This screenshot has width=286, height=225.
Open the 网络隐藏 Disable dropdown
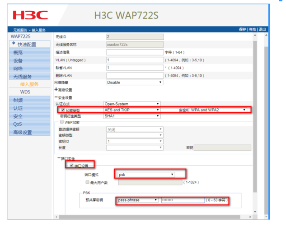[x=135, y=83]
